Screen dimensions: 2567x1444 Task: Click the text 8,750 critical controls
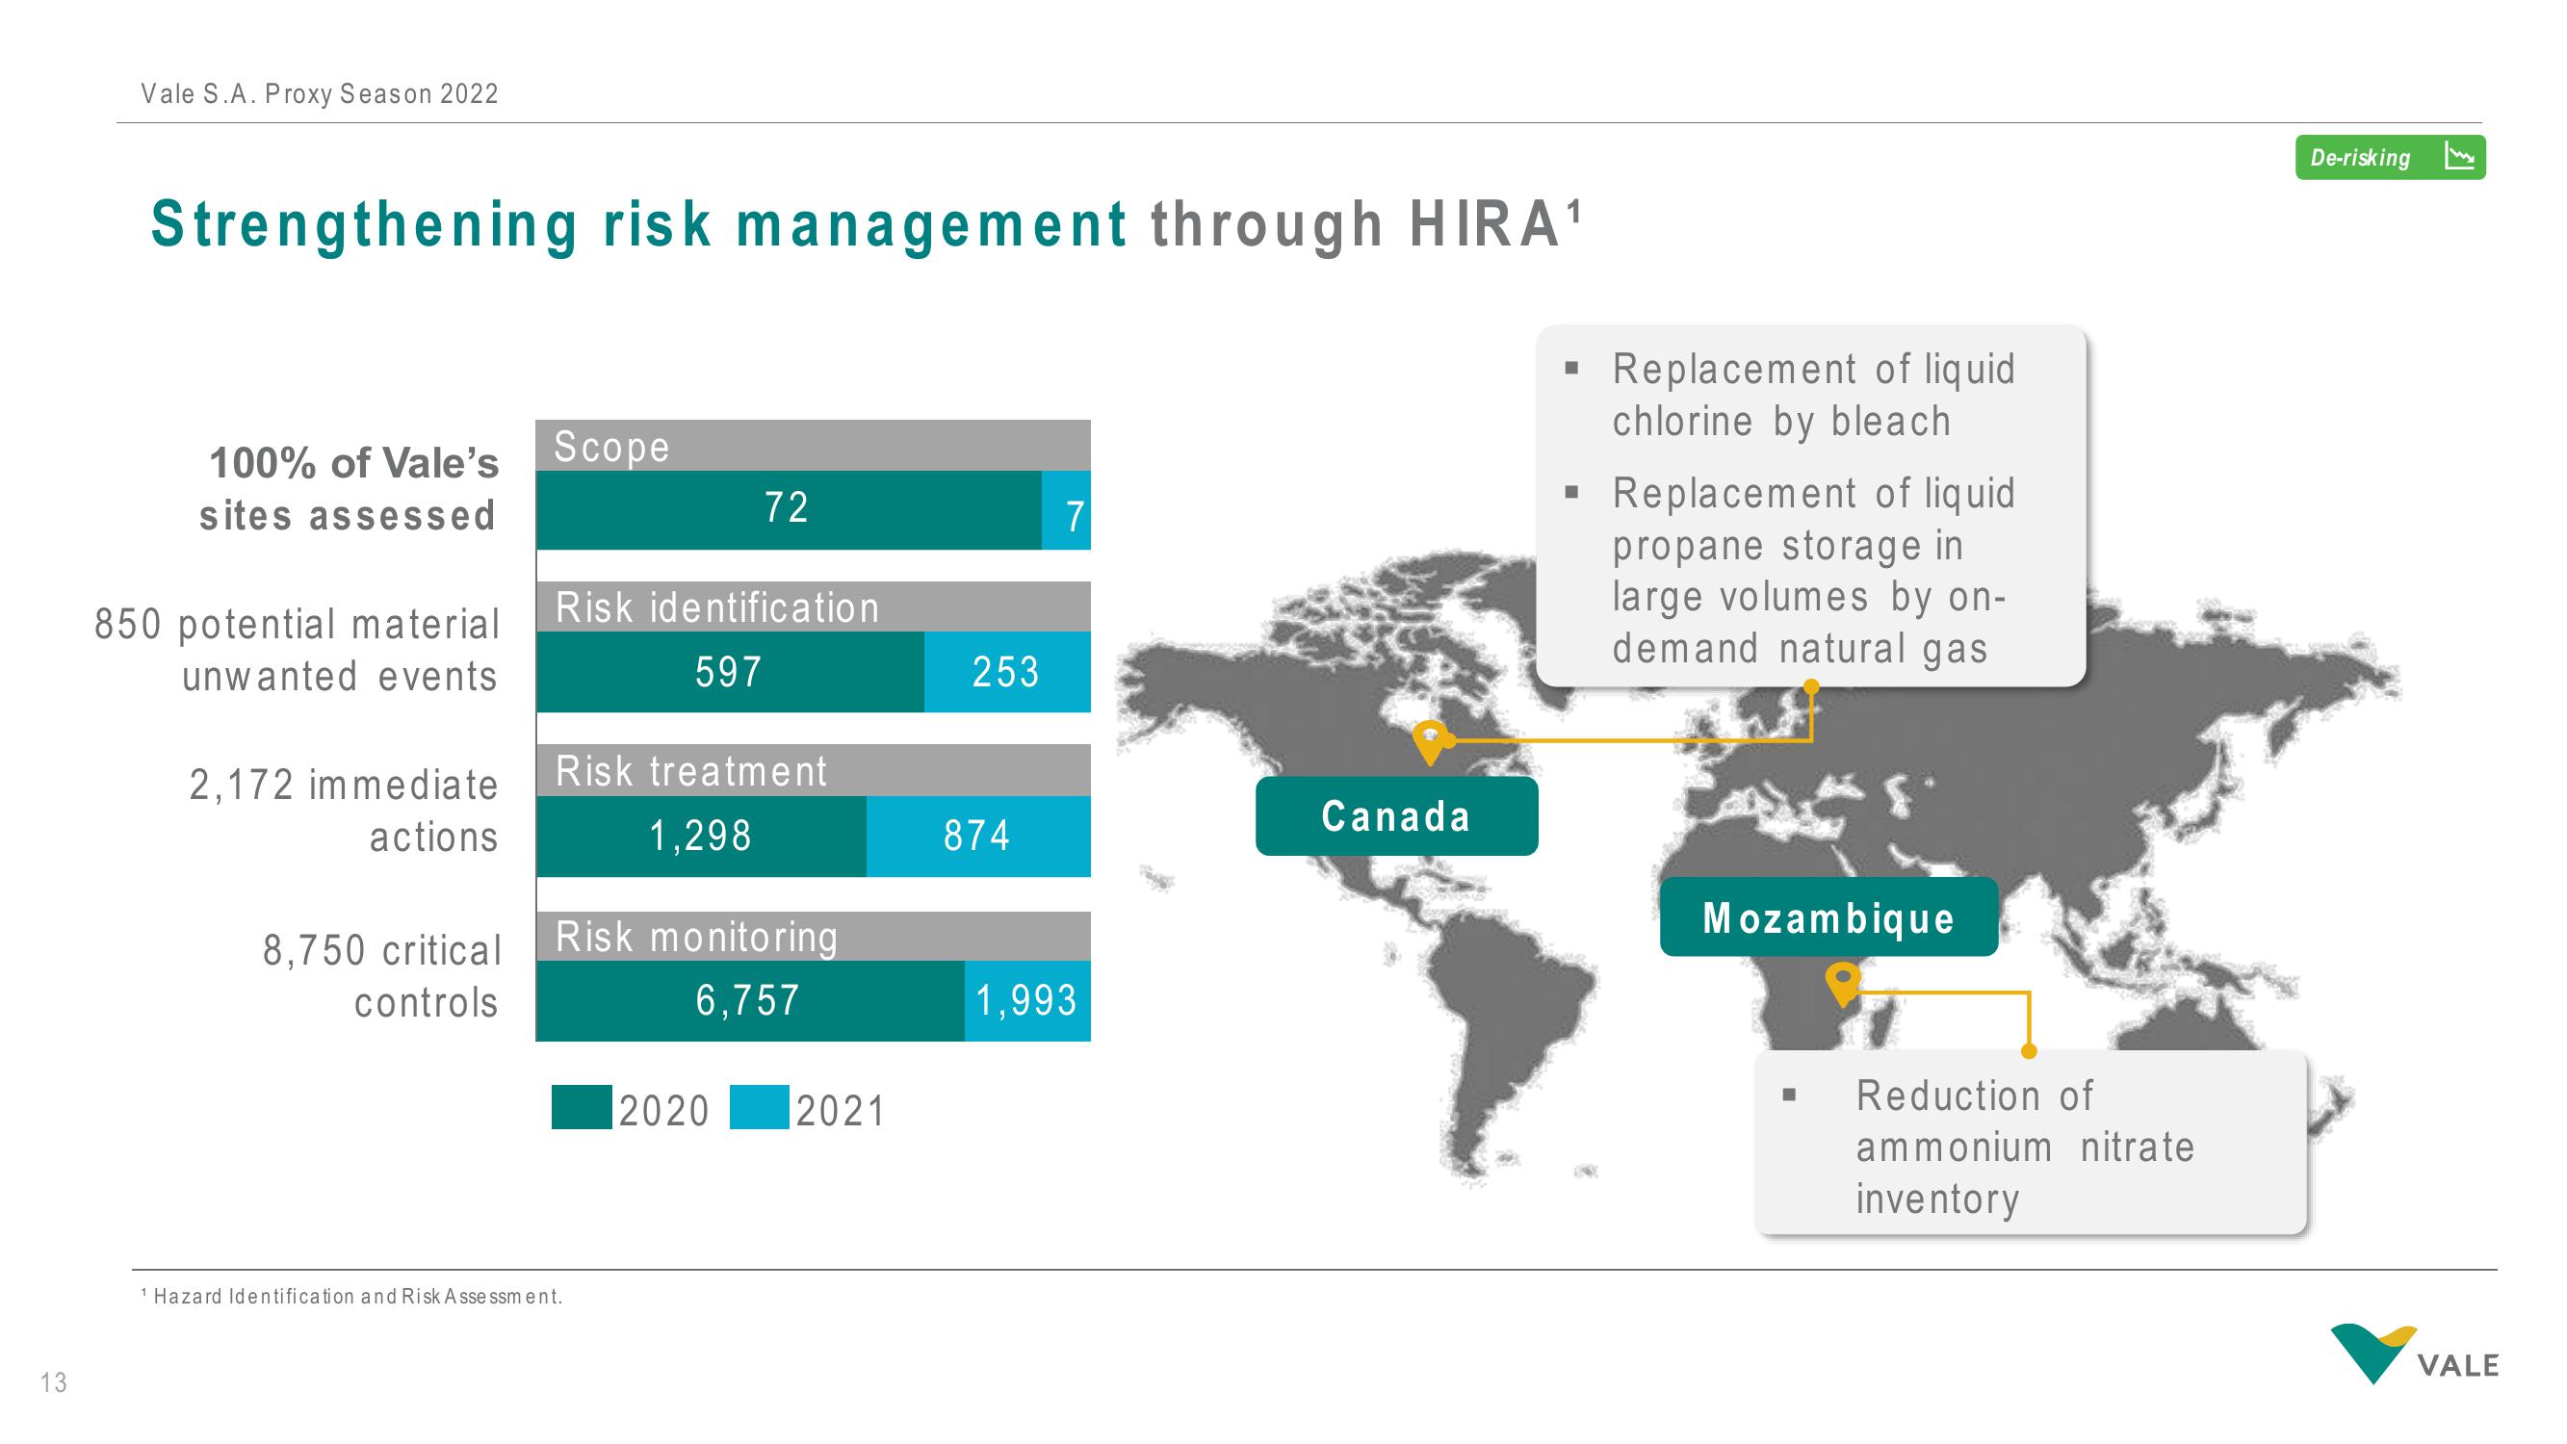pos(381,976)
